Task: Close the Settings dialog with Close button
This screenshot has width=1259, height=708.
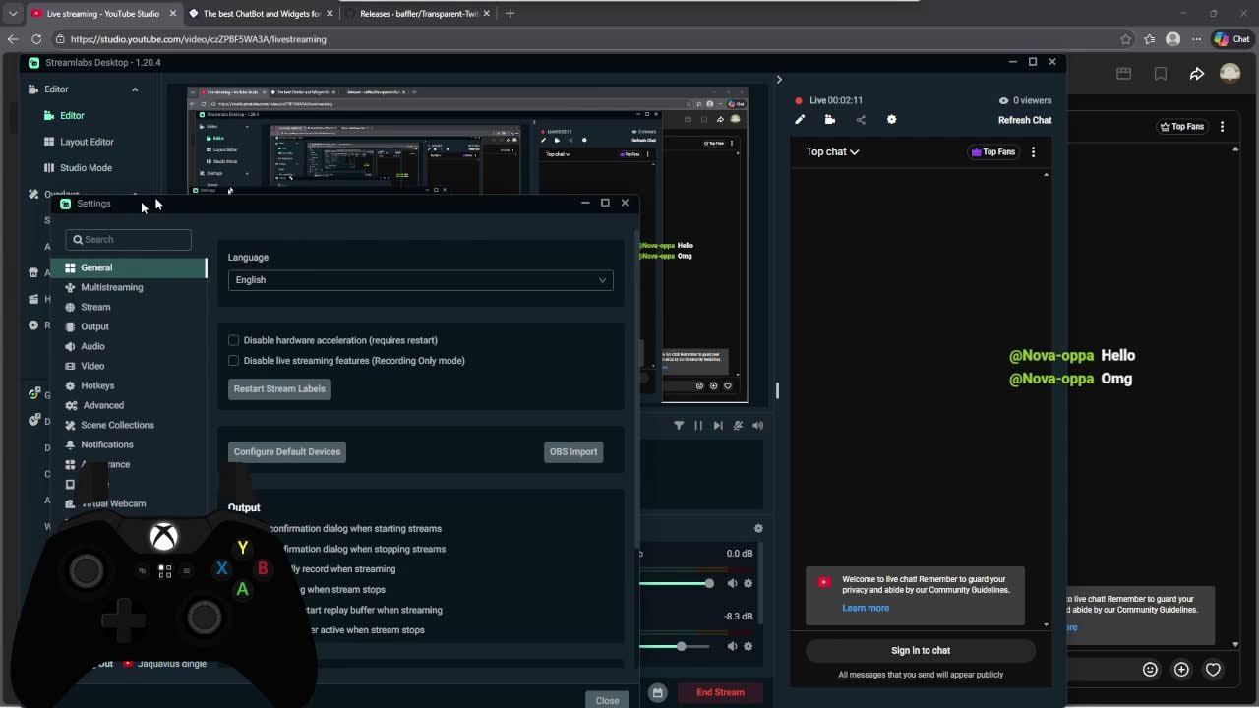Action: [607, 700]
